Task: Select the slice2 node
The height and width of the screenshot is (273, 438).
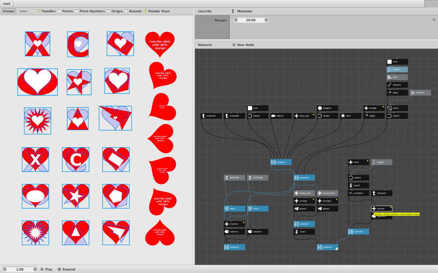Action: 258,208
